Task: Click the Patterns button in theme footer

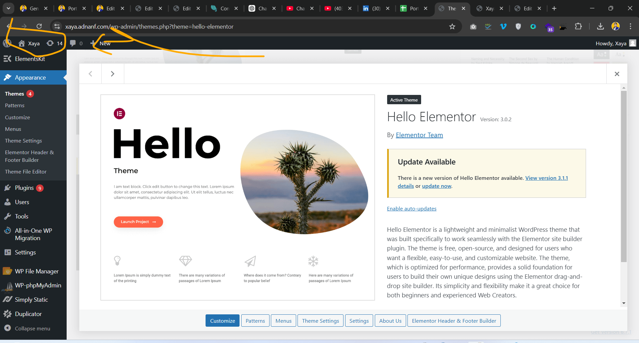Action: [x=255, y=321]
